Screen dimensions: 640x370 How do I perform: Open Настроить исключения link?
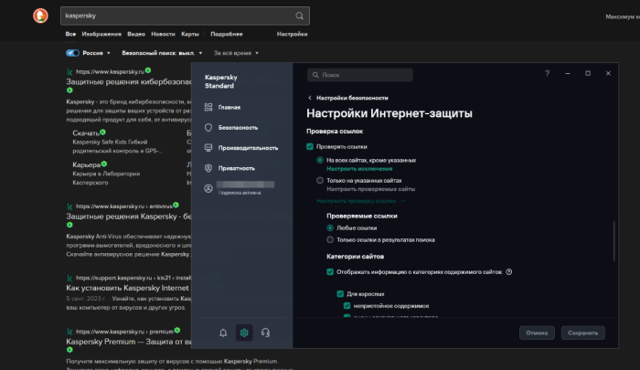click(x=359, y=169)
